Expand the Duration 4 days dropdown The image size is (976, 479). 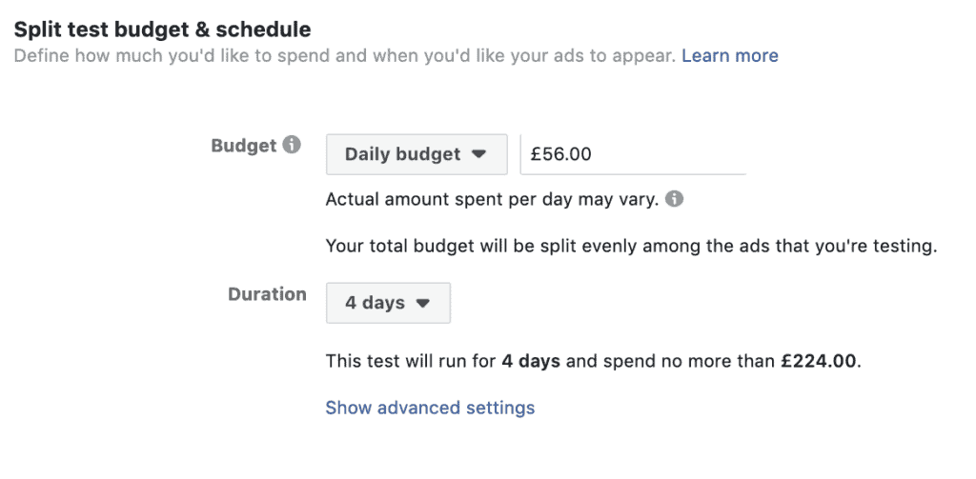388,303
